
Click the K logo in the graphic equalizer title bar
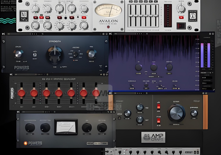[x=11, y=75]
